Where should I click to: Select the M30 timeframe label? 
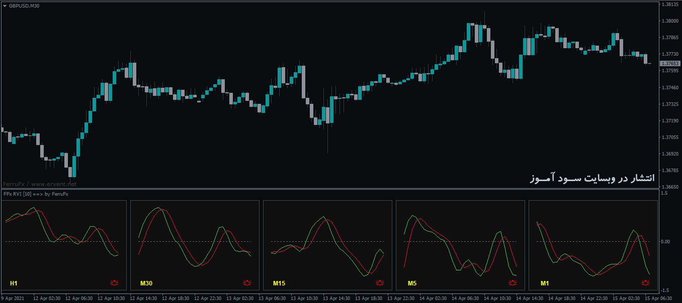(x=146, y=283)
